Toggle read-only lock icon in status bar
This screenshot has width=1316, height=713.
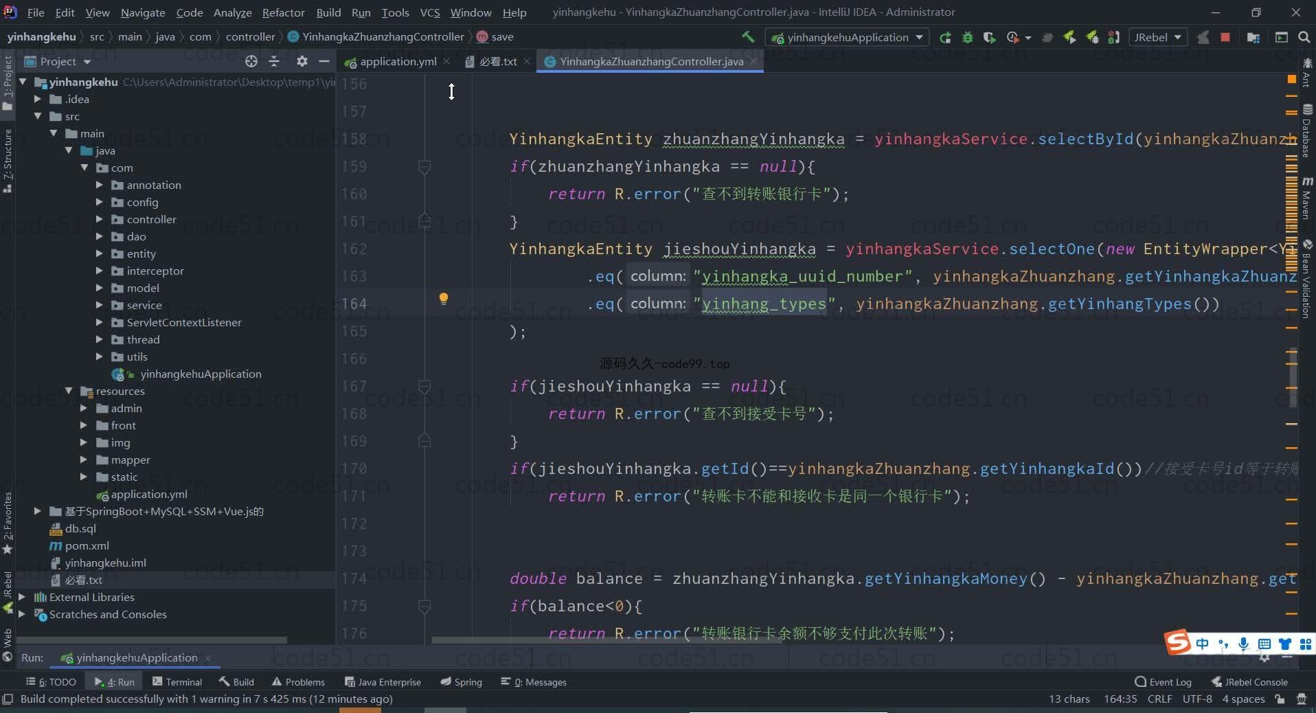[1280, 699]
